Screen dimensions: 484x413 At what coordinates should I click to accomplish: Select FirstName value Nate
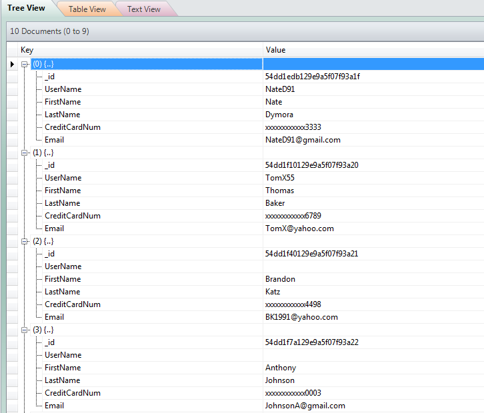point(273,102)
